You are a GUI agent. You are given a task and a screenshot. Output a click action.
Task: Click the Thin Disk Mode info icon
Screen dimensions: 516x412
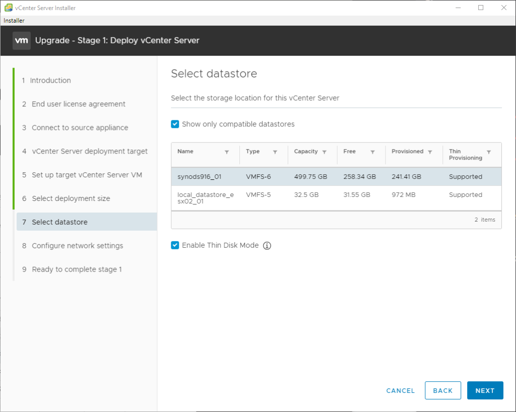click(x=267, y=246)
